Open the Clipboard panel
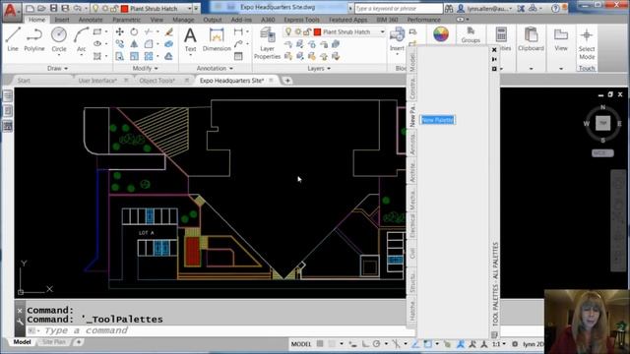The width and height of the screenshot is (630, 354). (531, 39)
